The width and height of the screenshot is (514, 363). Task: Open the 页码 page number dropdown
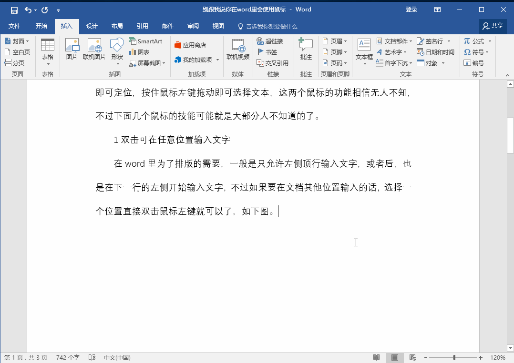coord(335,63)
